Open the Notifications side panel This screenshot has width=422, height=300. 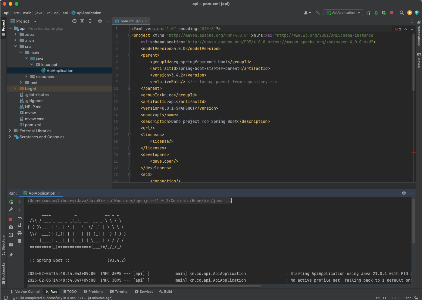[419, 33]
